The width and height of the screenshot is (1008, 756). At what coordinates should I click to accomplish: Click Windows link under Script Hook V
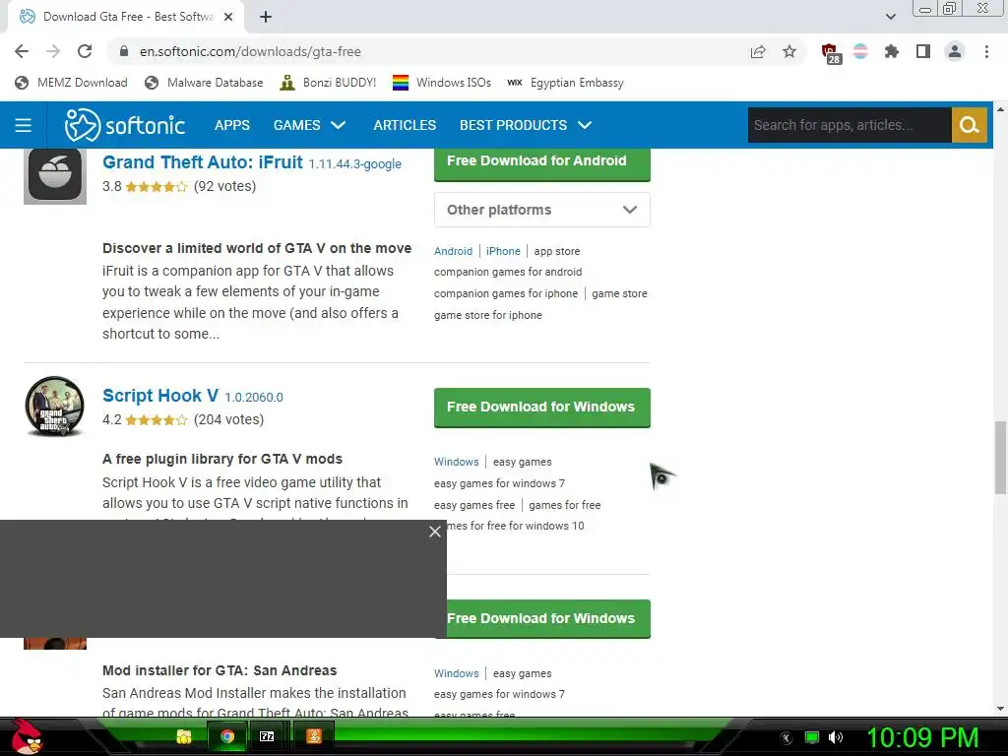tap(457, 463)
